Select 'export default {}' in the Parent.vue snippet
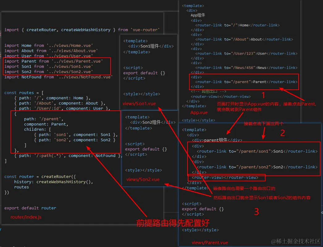The width and height of the screenshot is (323, 247). tap(203, 209)
